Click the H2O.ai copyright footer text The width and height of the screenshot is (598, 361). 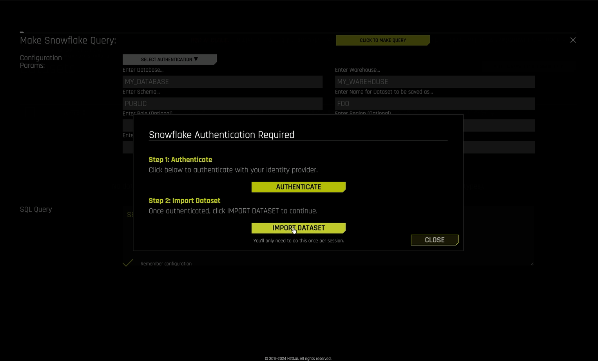(299, 358)
